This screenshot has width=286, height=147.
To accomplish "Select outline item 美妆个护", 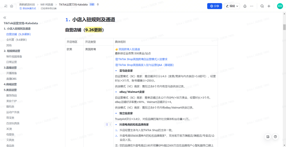I will pyautogui.click(x=11, y=101).
